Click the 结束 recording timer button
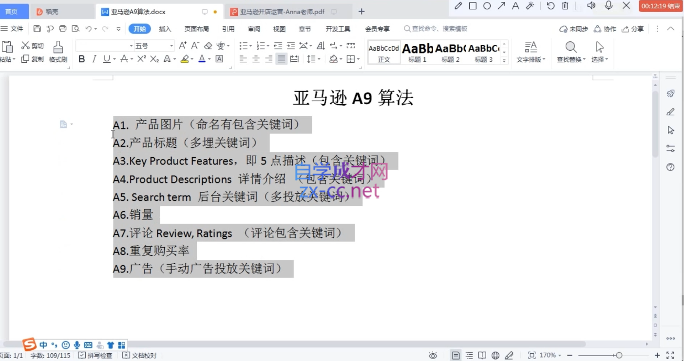The image size is (684, 361). [x=660, y=6]
